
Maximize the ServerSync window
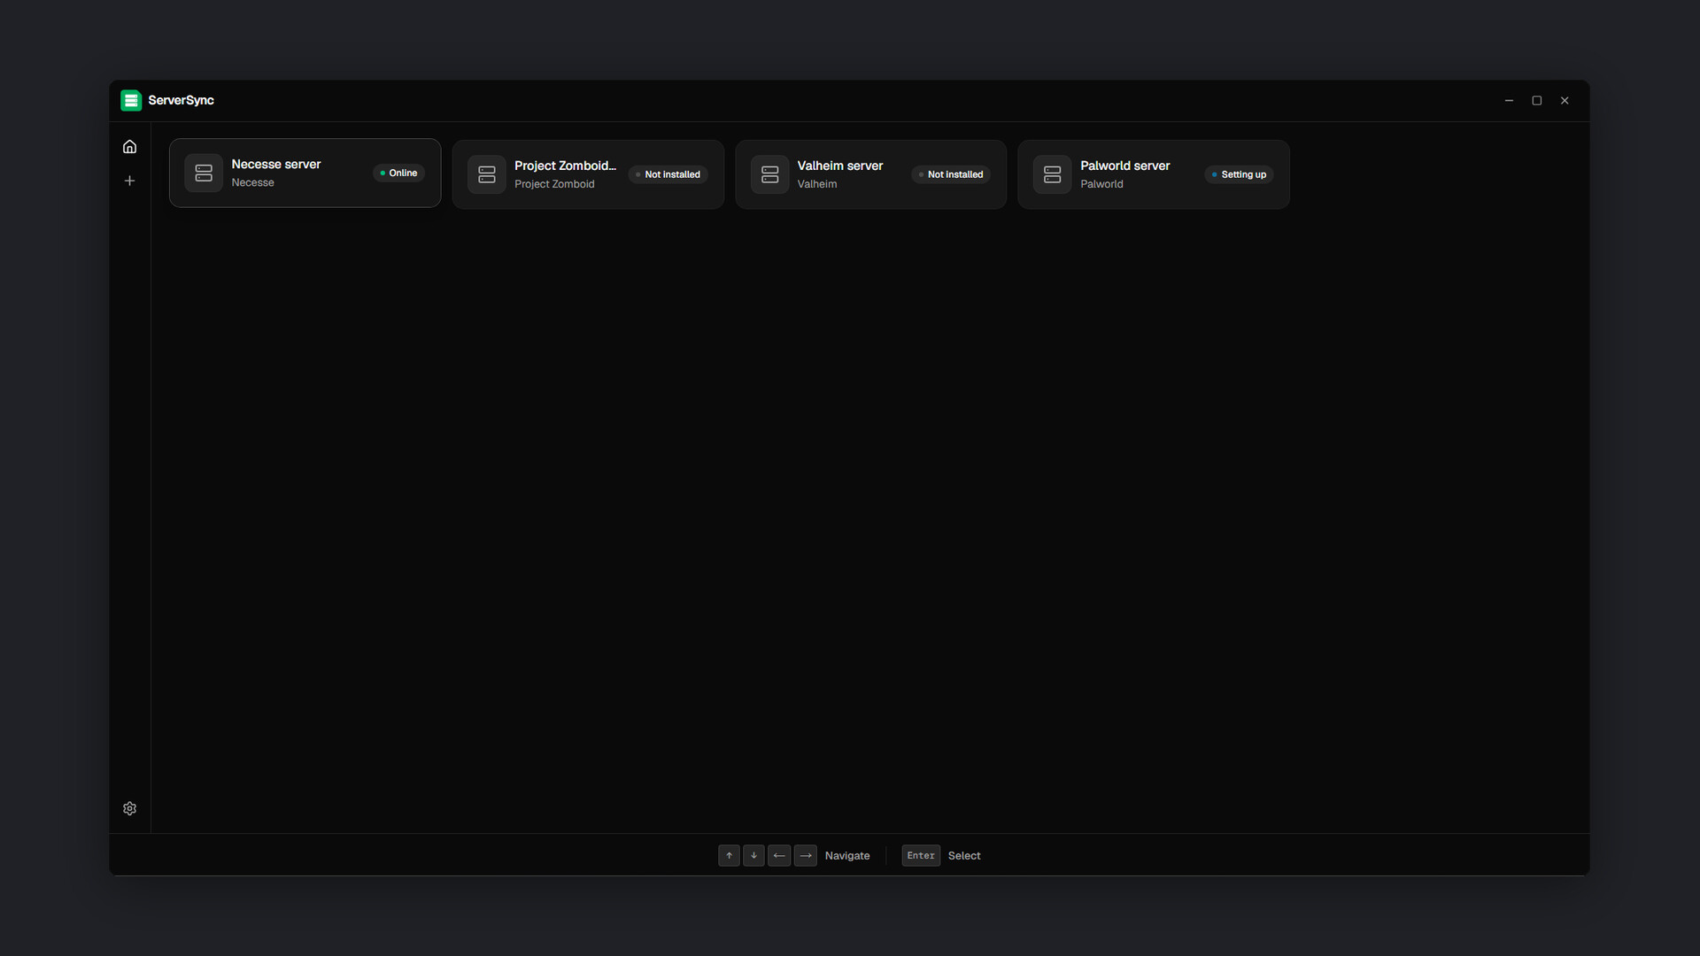(1537, 101)
